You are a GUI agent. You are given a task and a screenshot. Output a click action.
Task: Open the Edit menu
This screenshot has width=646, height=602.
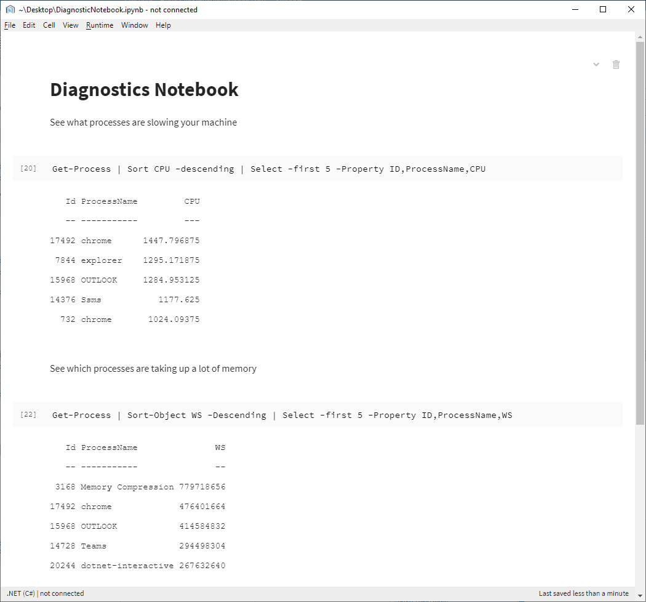[x=29, y=25]
